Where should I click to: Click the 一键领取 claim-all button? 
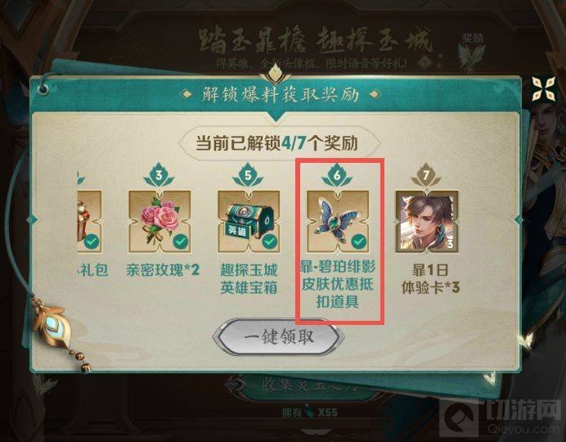279,337
